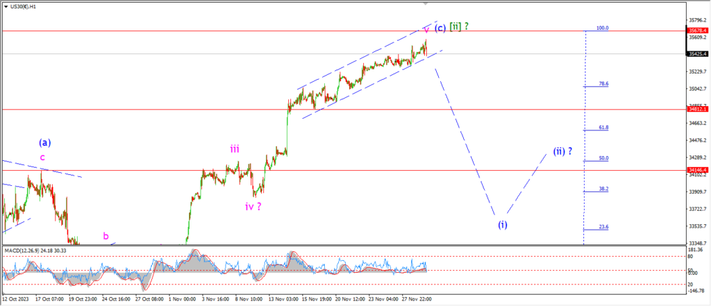Select the Fibonacci 61.8 level label
This screenshot has width=711, height=306.
tap(603, 128)
